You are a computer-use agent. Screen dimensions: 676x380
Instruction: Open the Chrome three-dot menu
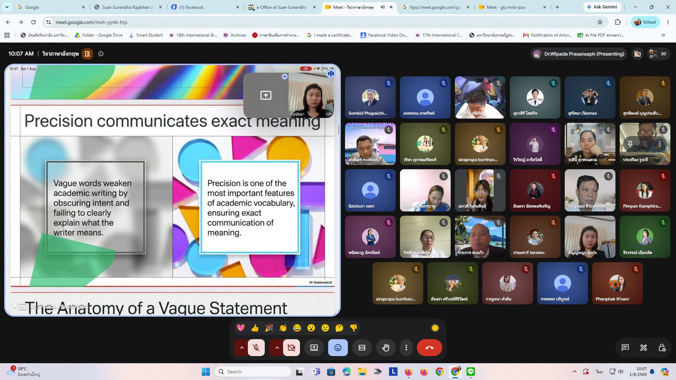tap(668, 22)
